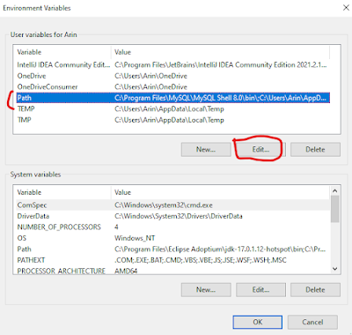Click Delete button under System variables
The image size is (352, 335).
[315, 290]
